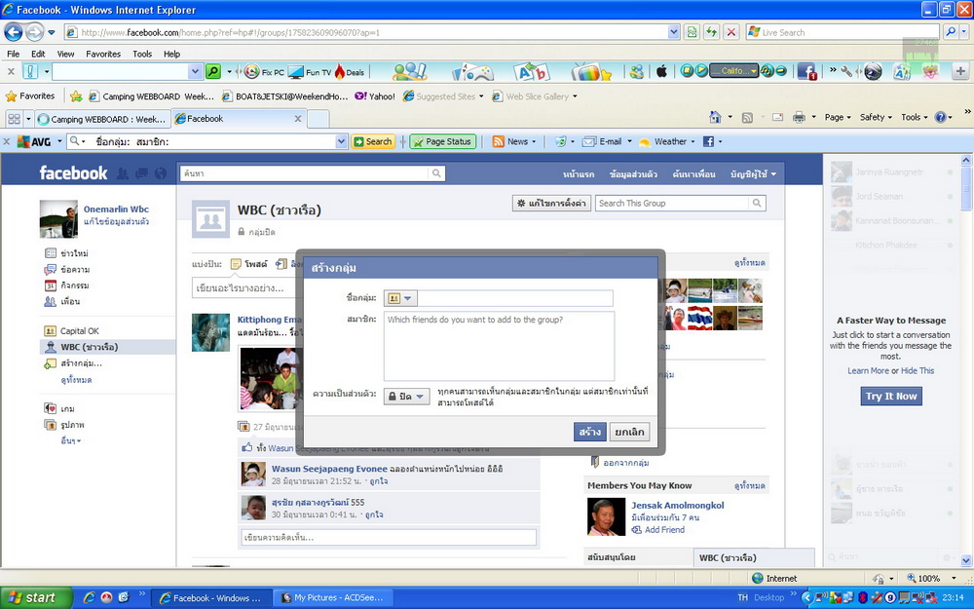Open the group icon picker dropdown

coord(400,299)
